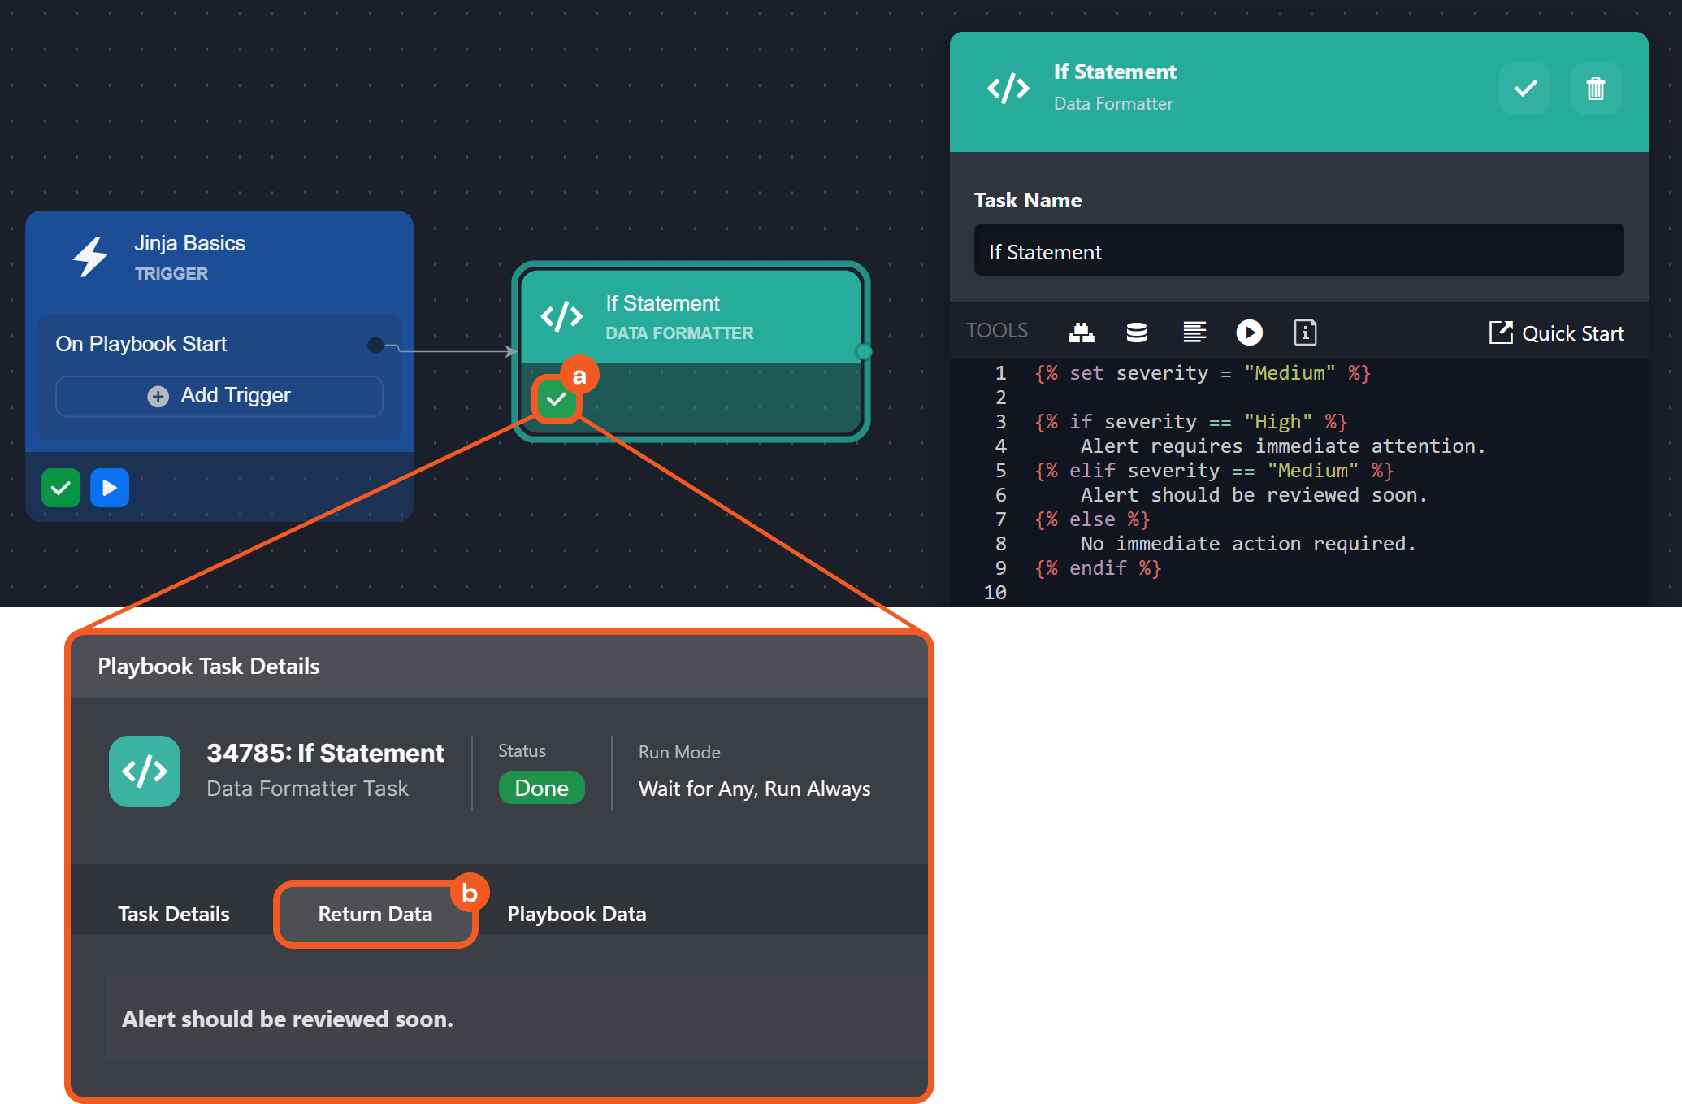Open the info document tool icon
The height and width of the screenshot is (1104, 1682).
tap(1305, 333)
